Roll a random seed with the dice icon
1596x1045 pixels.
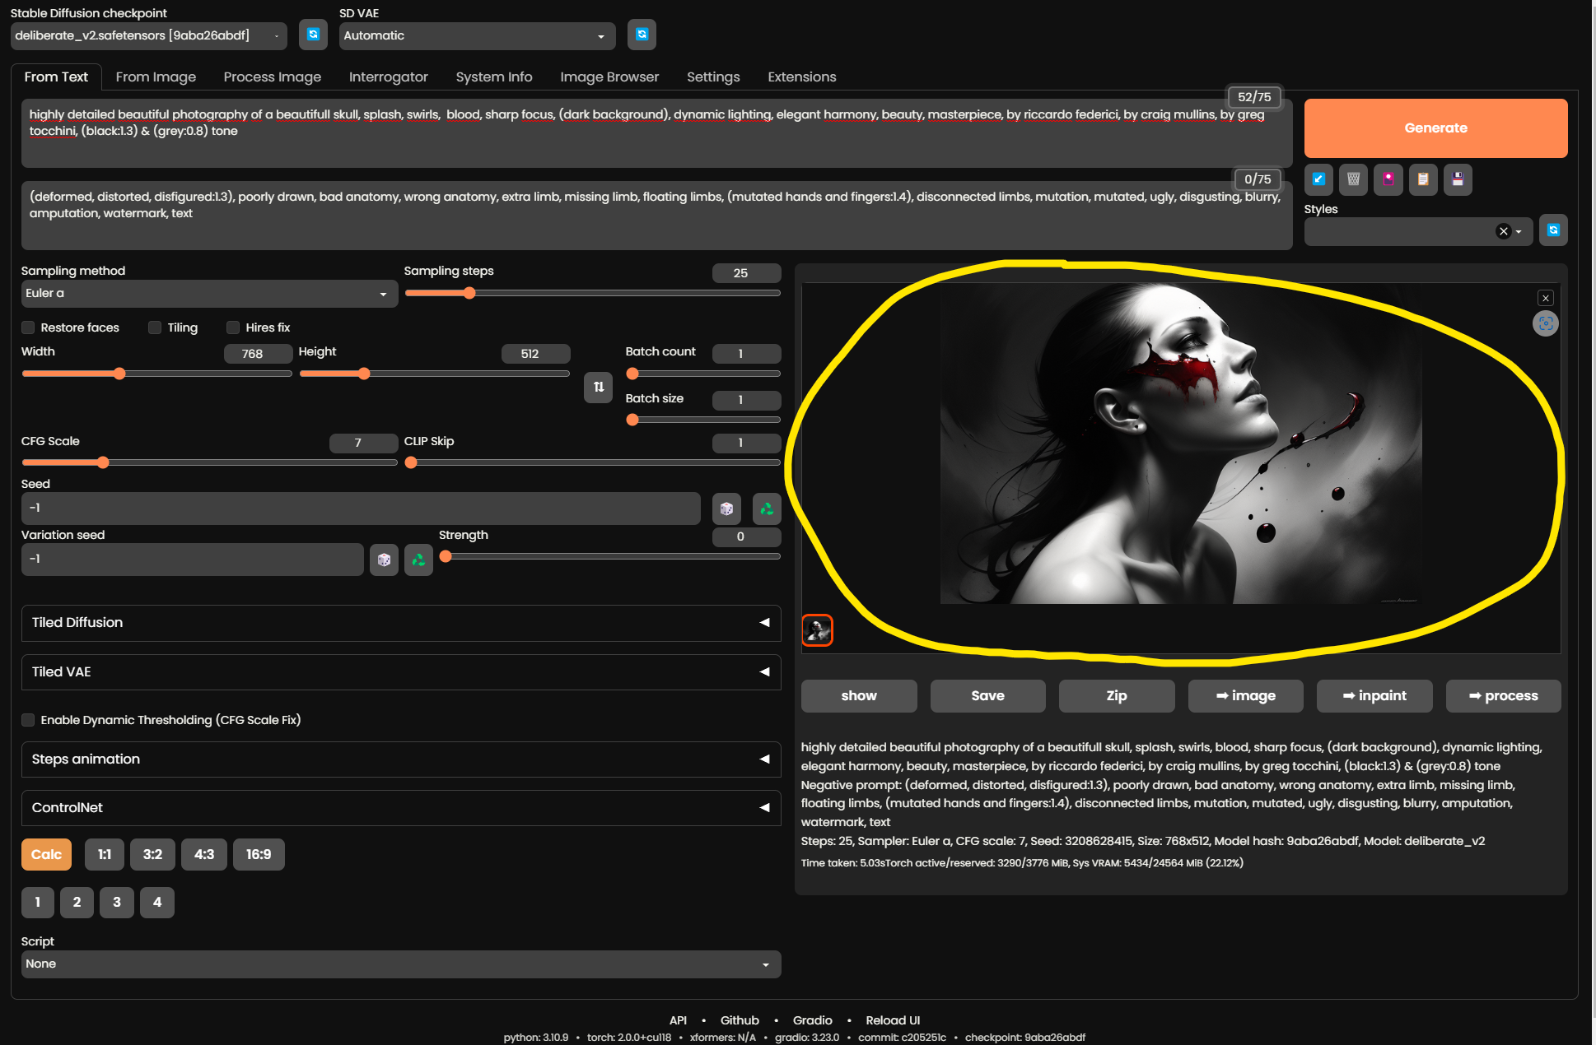coord(726,509)
